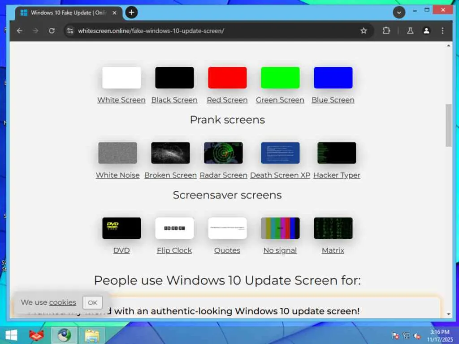459x344 pixels.
Task: Open the Radar Screen thumbnail
Action: tap(223, 153)
